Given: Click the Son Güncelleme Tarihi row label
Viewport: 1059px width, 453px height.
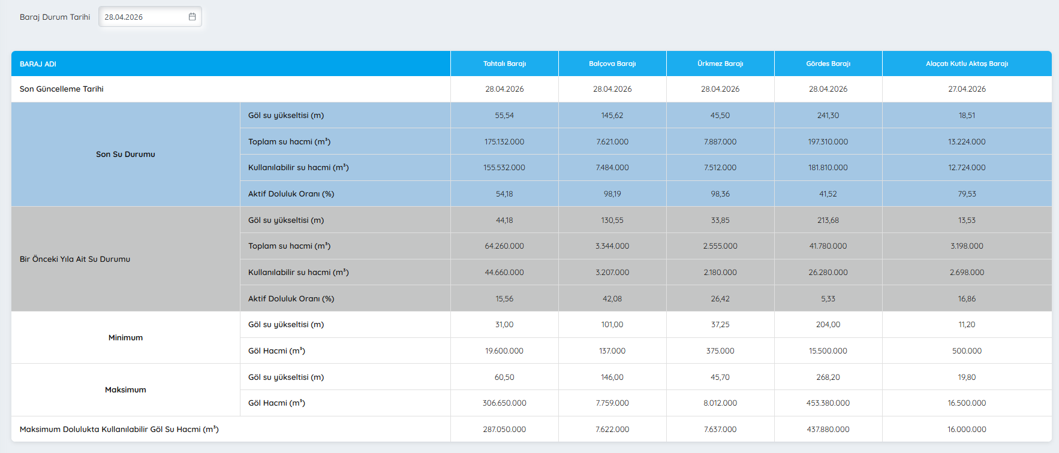Looking at the screenshot, I should (62, 89).
